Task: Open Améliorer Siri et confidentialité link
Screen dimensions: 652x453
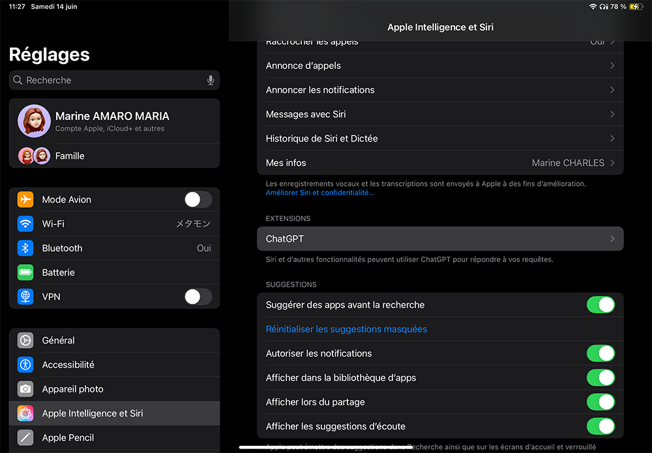Action: [x=320, y=193]
